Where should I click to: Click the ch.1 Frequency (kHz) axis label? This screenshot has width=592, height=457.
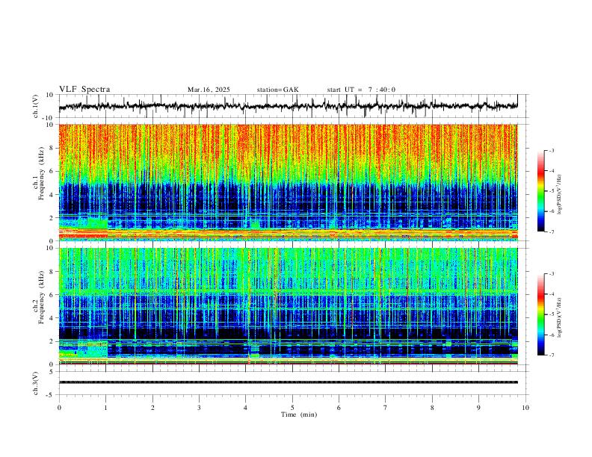(39, 174)
